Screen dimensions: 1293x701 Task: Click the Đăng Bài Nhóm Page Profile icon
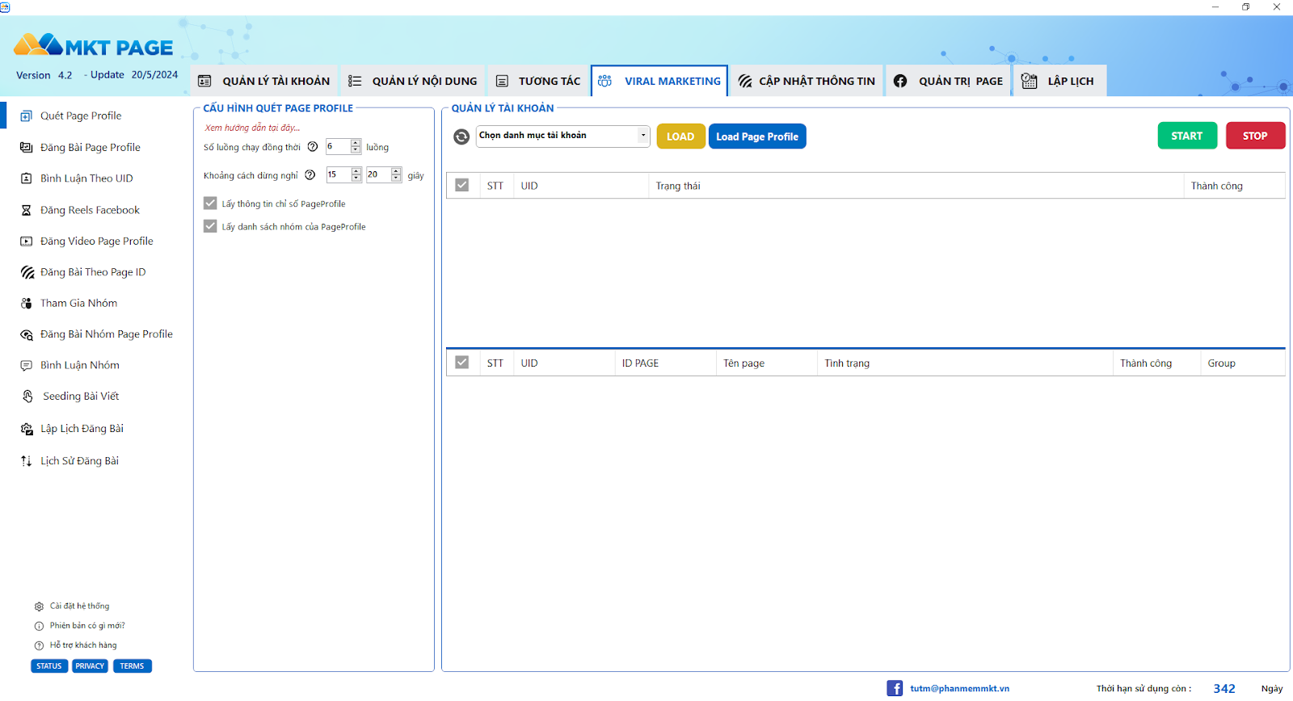coord(26,334)
